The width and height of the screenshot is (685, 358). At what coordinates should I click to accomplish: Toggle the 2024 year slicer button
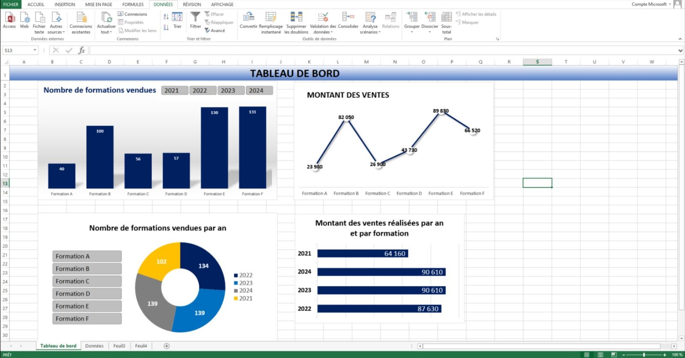tap(259, 90)
